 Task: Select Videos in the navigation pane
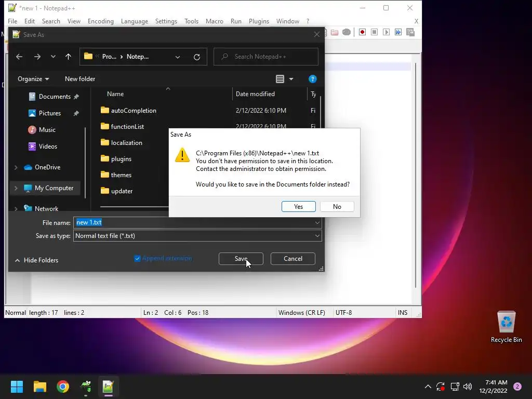[47, 147]
